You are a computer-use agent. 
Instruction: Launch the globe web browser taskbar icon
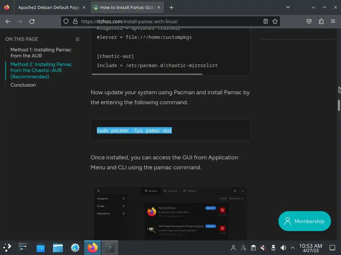tap(75, 248)
